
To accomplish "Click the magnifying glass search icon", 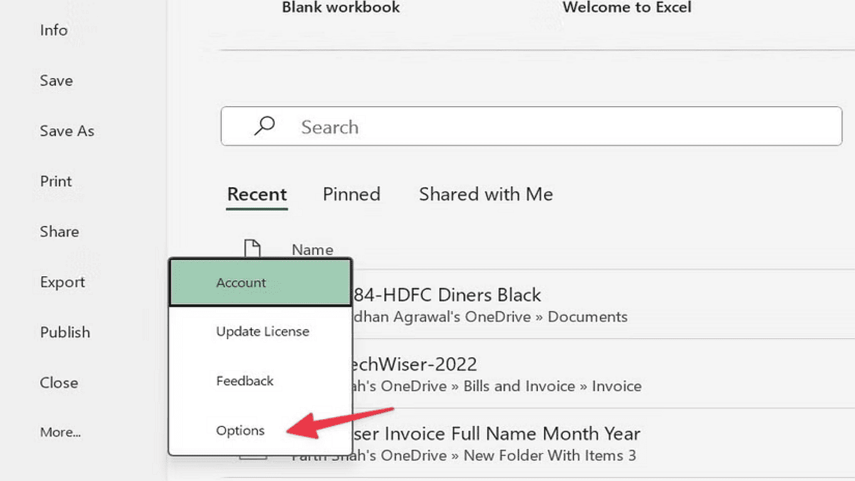I will [x=264, y=126].
